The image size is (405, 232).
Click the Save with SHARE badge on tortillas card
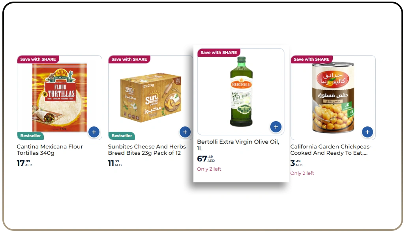pyautogui.click(x=37, y=59)
